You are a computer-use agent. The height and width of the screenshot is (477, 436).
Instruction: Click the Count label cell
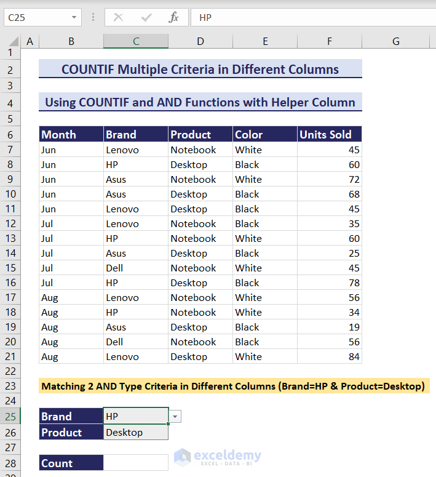(71, 463)
